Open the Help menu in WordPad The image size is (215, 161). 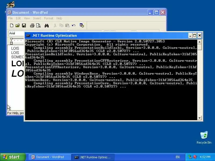[x=59, y=18]
